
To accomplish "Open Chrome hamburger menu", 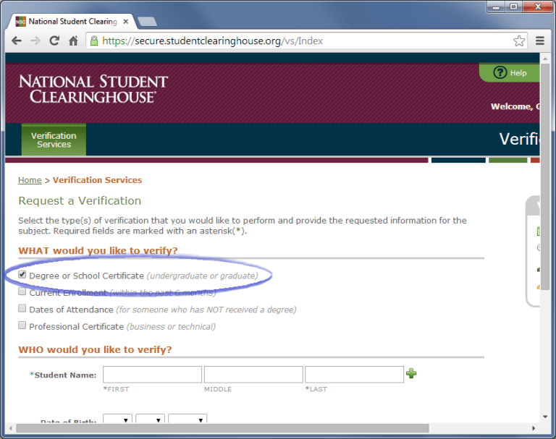I will 540,41.
